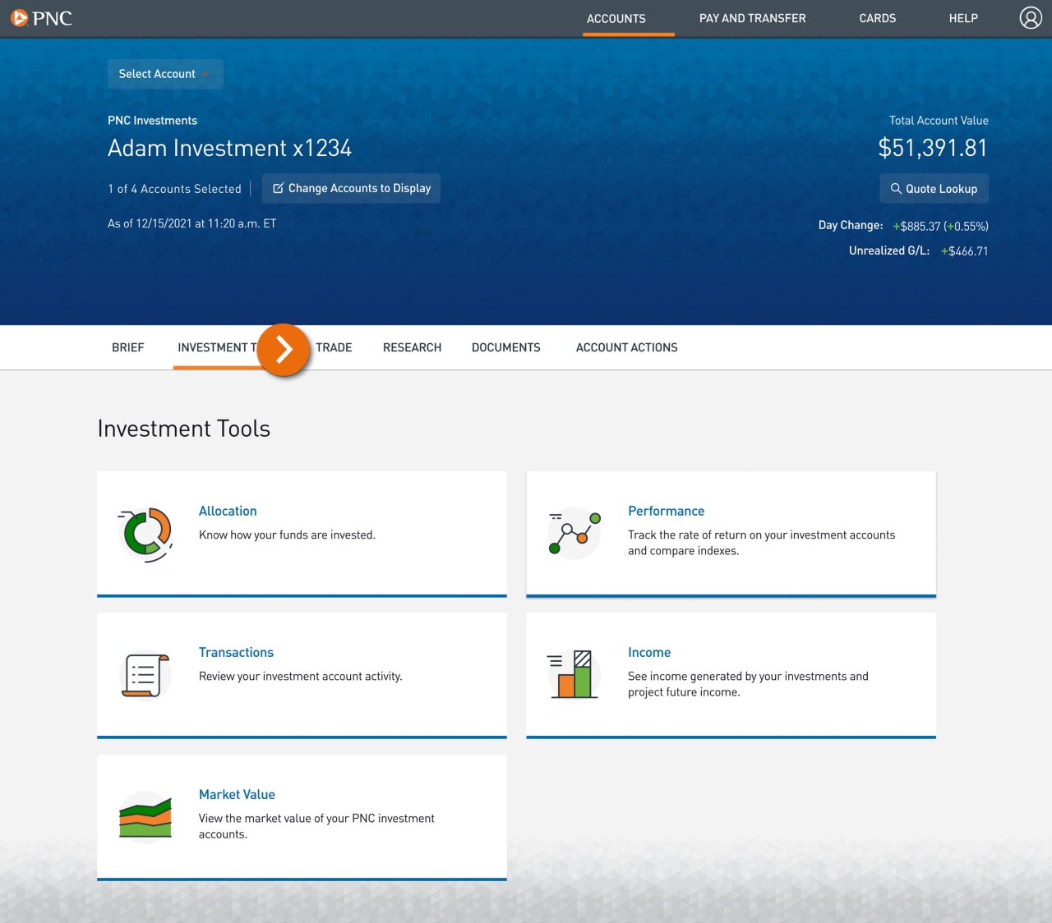The width and height of the screenshot is (1052, 923).
Task: Open the user profile icon
Action: click(x=1031, y=17)
